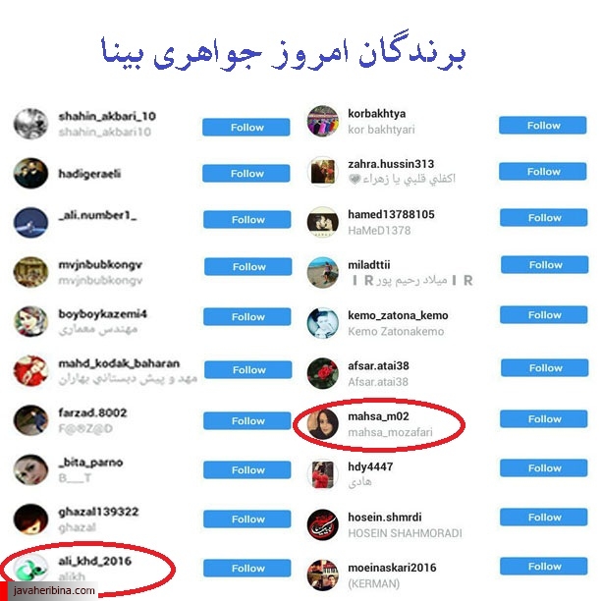This screenshot has height=601, width=601.
Task: Open the miladttii beach avatar
Action: [x=323, y=273]
